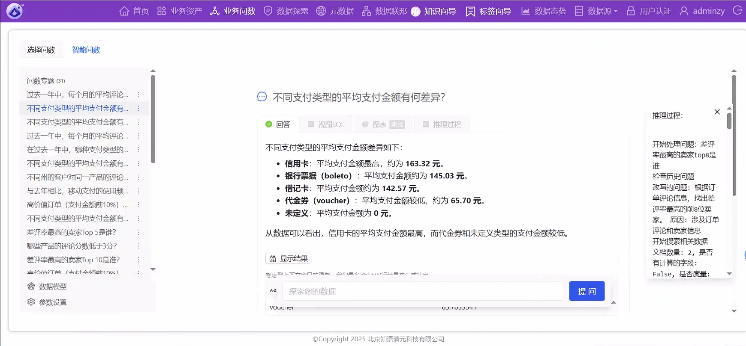Screen dimensions: 746x346
Task: Click the blue 提问 button
Action: coord(587,291)
